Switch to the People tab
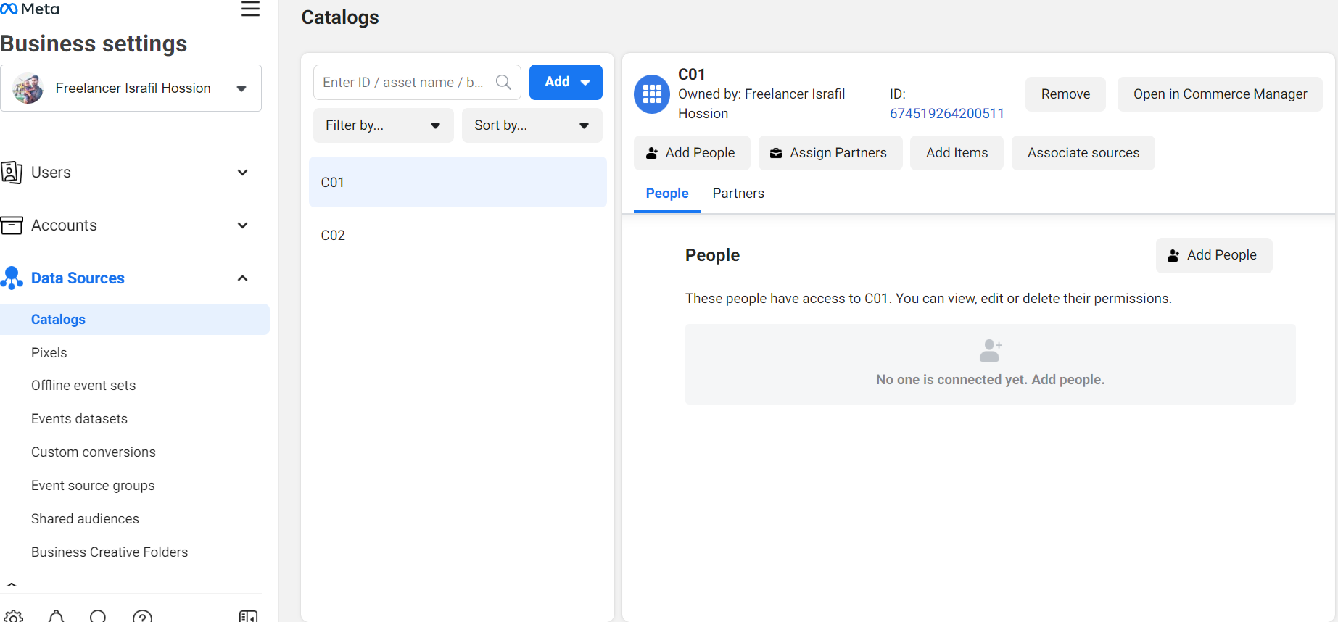 (667, 194)
